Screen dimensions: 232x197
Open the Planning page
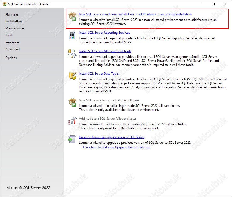pyautogui.click(x=12, y=14)
